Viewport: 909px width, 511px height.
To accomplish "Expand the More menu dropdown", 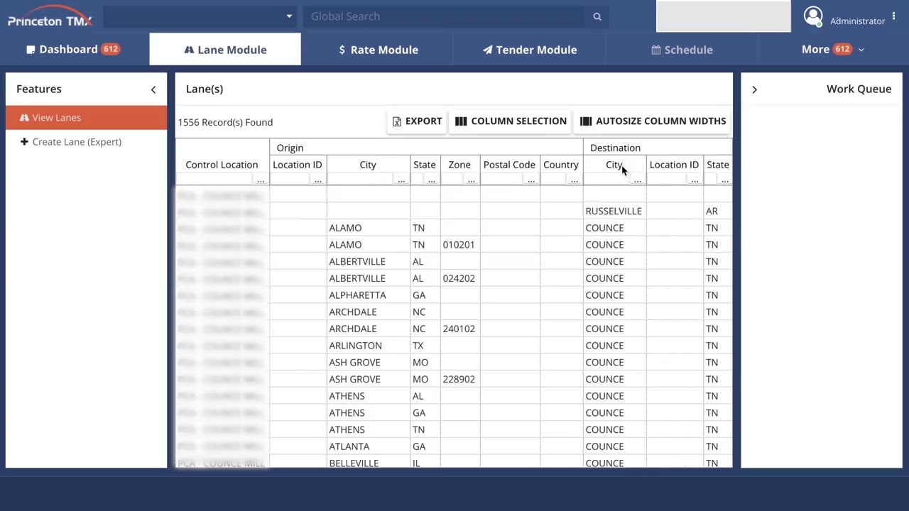I will [x=832, y=50].
